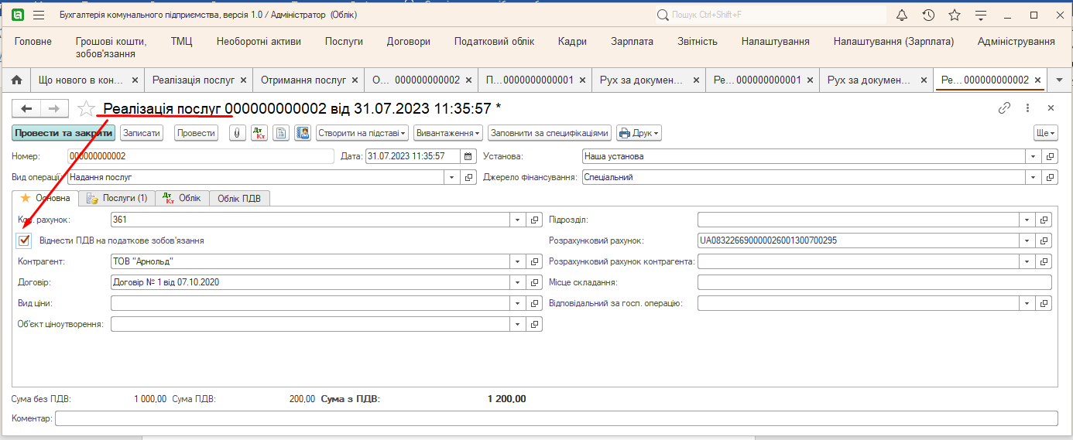Uncheck Віднести ПДВ на податкове зобов'язання
This screenshot has height=440, width=1073.
point(25,240)
